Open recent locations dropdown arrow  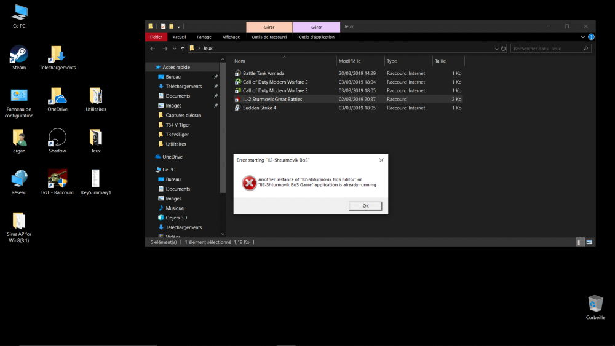pyautogui.click(x=175, y=49)
